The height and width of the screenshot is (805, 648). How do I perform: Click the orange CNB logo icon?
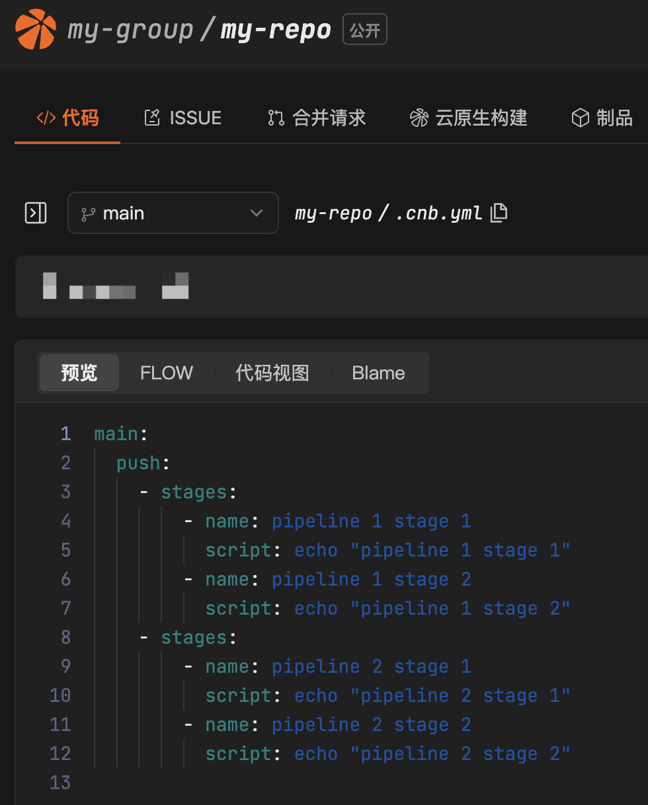coord(36,30)
